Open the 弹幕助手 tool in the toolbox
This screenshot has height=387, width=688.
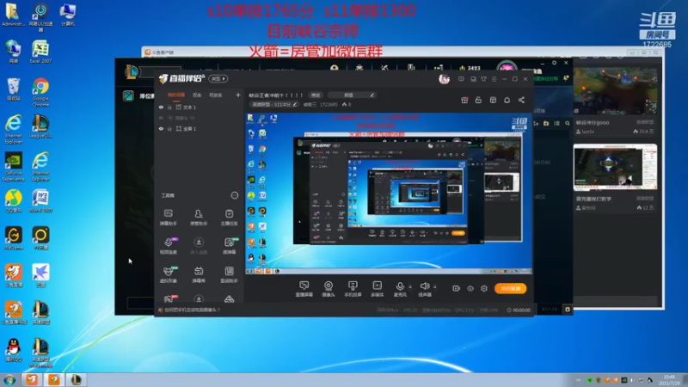pos(168,218)
